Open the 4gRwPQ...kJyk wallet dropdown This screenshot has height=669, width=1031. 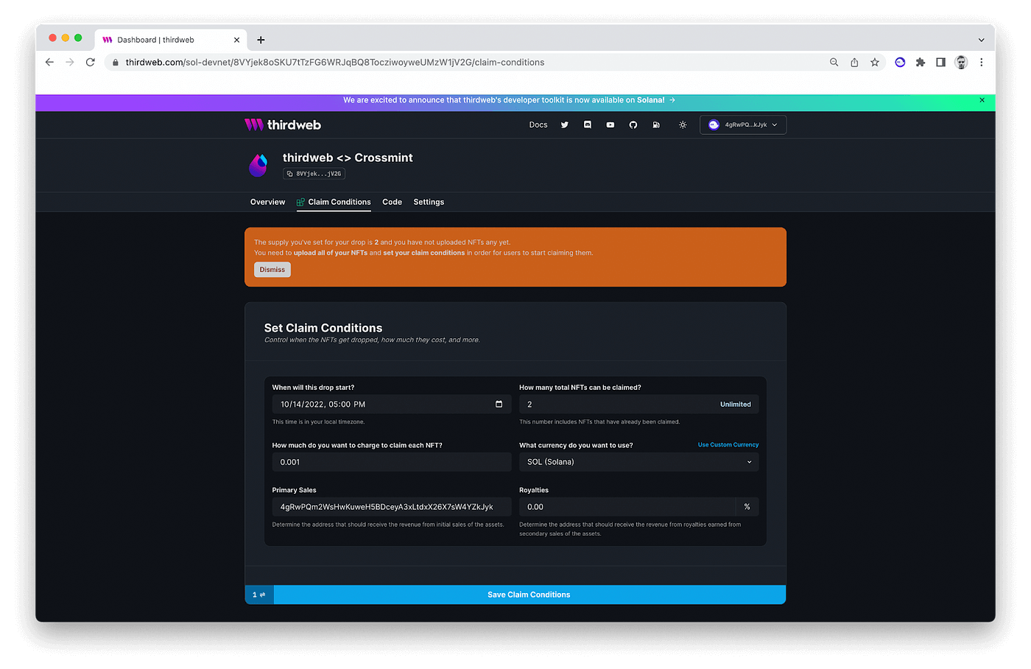coord(743,125)
